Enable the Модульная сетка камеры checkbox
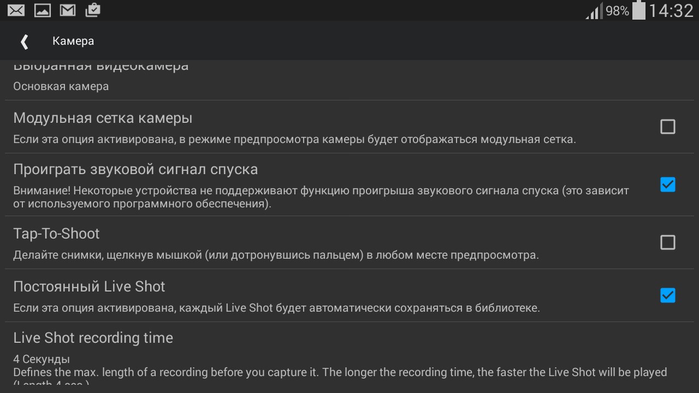Image resolution: width=699 pixels, height=393 pixels. 667,127
